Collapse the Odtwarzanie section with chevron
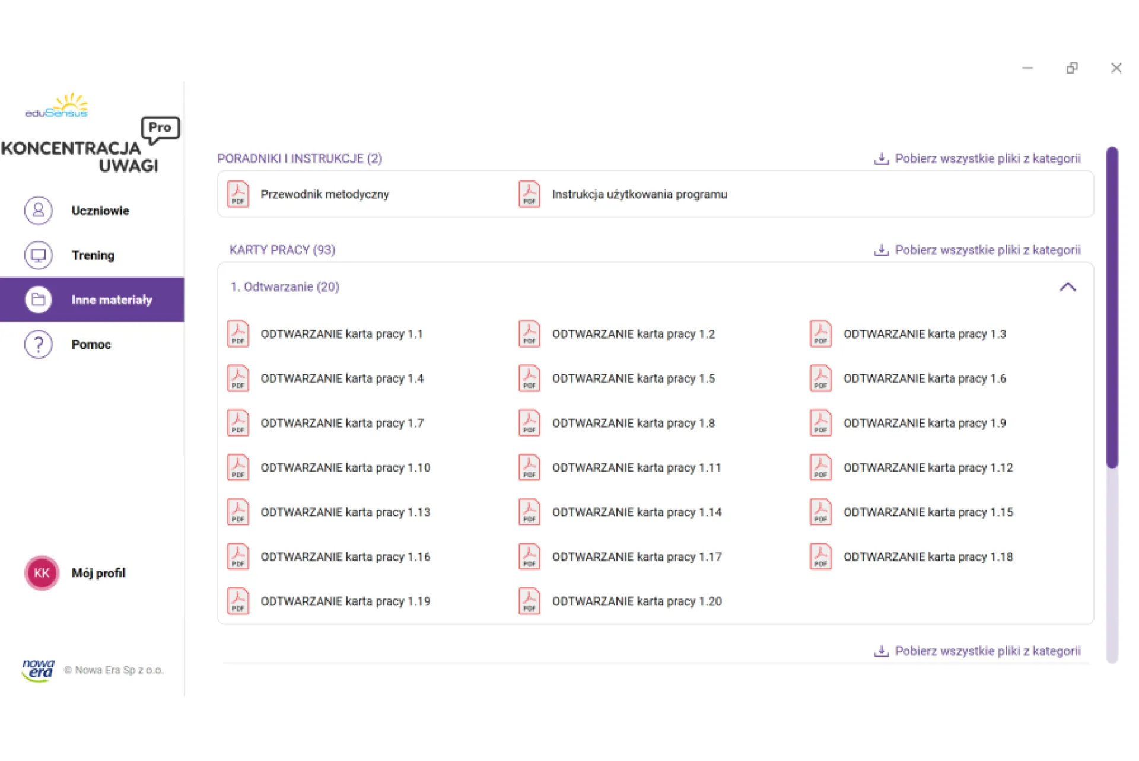This screenshot has width=1139, height=761. coord(1067,287)
